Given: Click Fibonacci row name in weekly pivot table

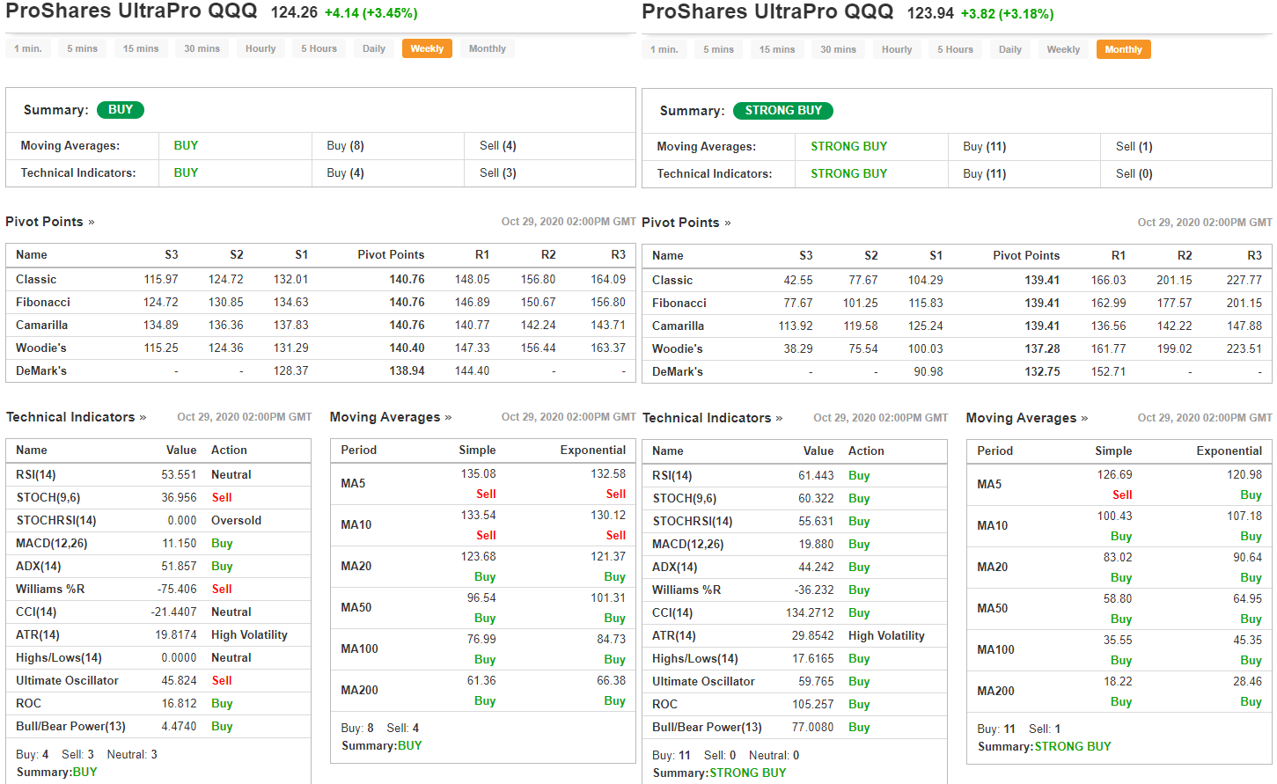Looking at the screenshot, I should point(43,302).
